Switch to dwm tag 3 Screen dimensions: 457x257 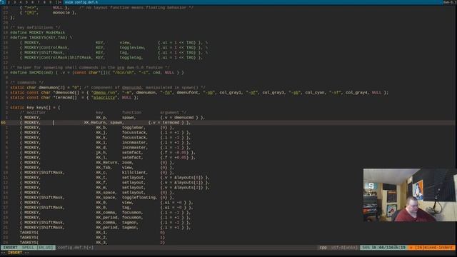tap(14, 2)
